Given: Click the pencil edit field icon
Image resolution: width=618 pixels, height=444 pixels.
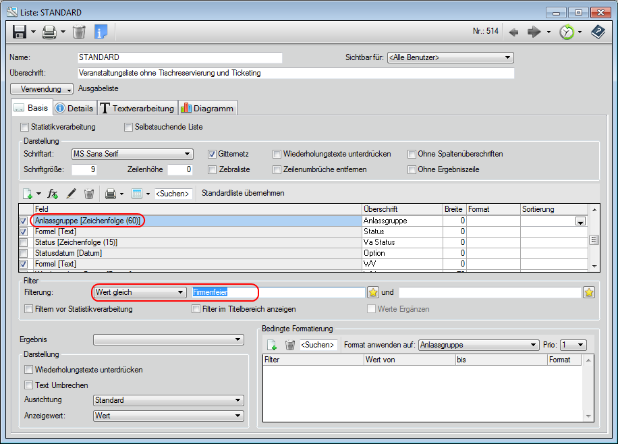Looking at the screenshot, I should click(x=71, y=194).
